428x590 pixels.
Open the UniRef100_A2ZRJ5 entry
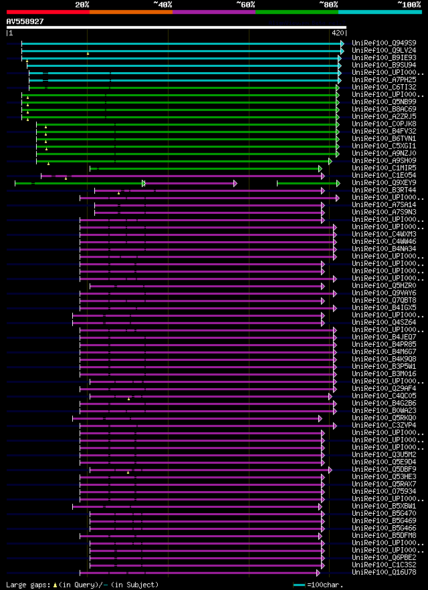point(384,117)
